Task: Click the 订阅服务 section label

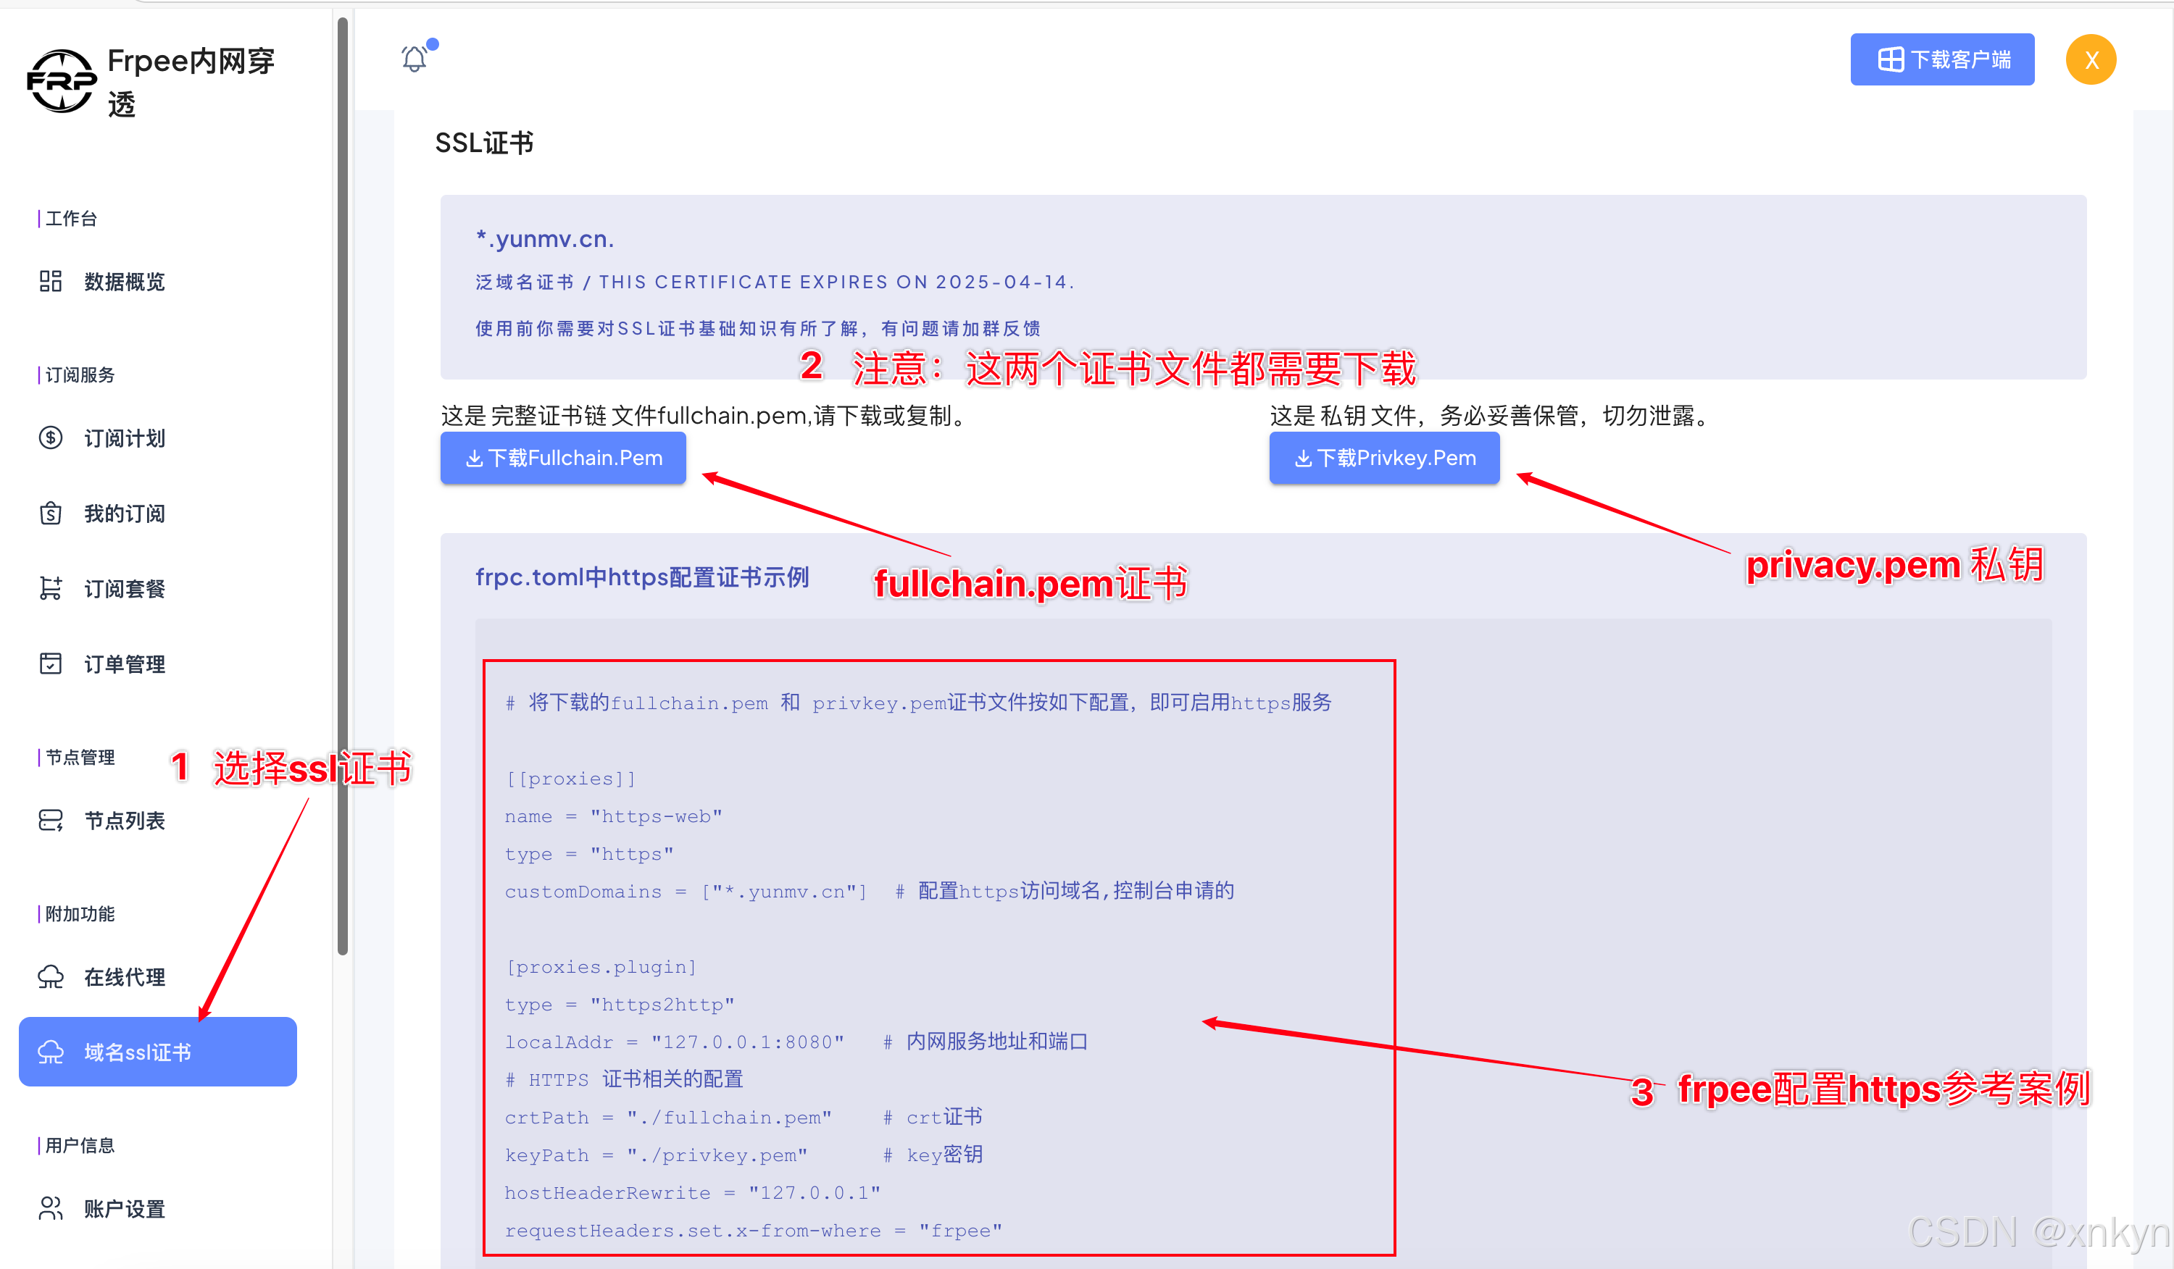Action: [x=80, y=375]
